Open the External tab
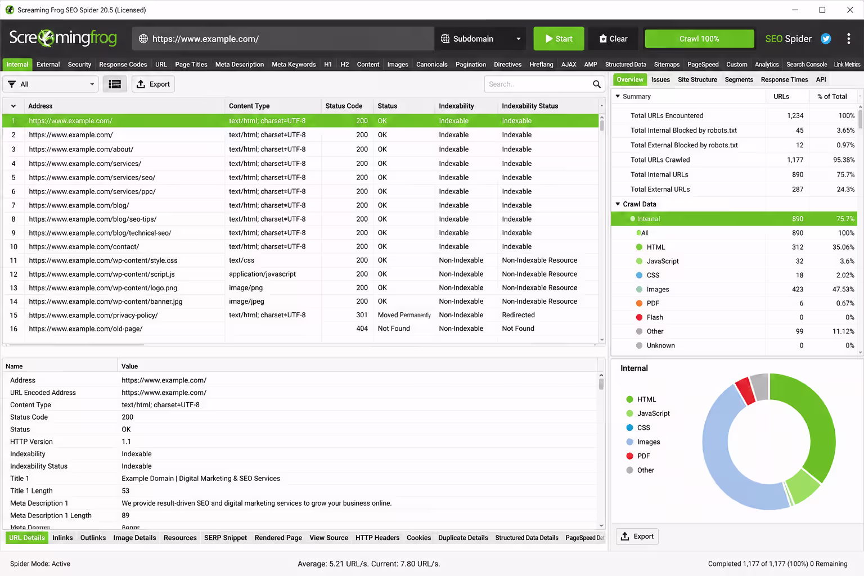The height and width of the screenshot is (576, 864). [48, 65]
